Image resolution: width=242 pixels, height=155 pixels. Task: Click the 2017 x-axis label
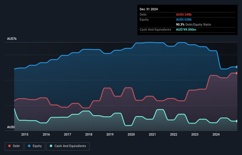coord(68,134)
